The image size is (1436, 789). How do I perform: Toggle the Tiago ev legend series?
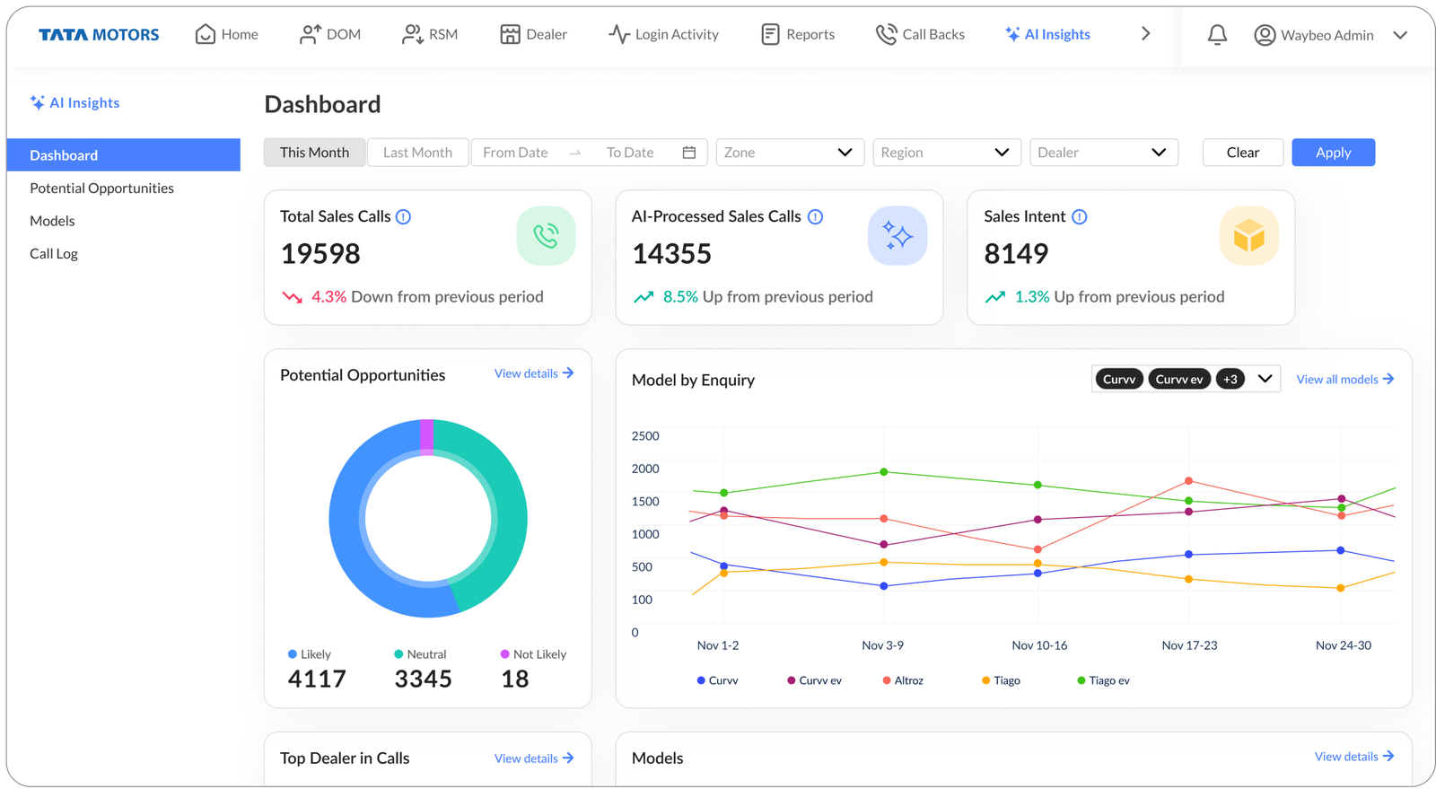[1103, 680]
